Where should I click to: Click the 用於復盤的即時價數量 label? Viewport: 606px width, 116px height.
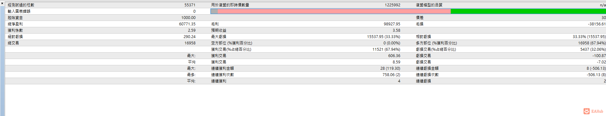point(230,5)
